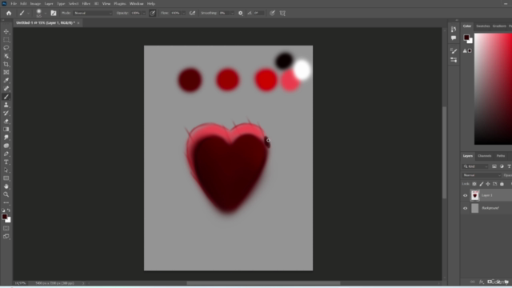Viewport: 512px width, 288px height.
Task: Select the Gradient tool
Action: [6, 130]
